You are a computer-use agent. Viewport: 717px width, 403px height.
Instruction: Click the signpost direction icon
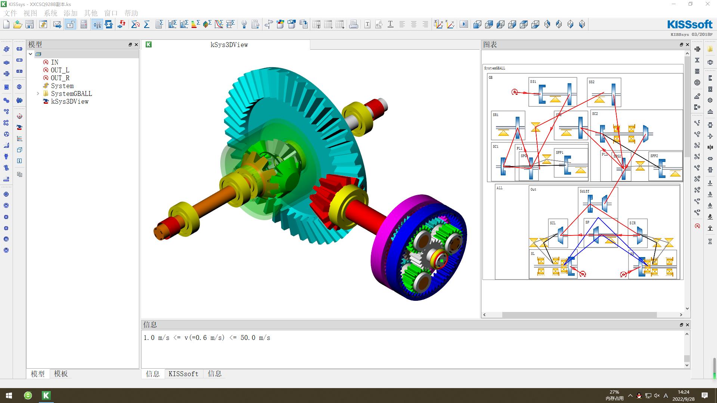[x=269, y=25]
